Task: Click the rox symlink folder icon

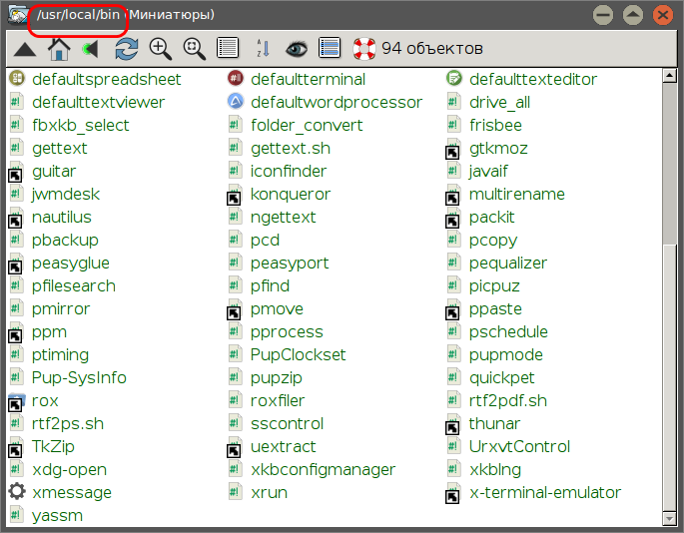Action: [17, 401]
